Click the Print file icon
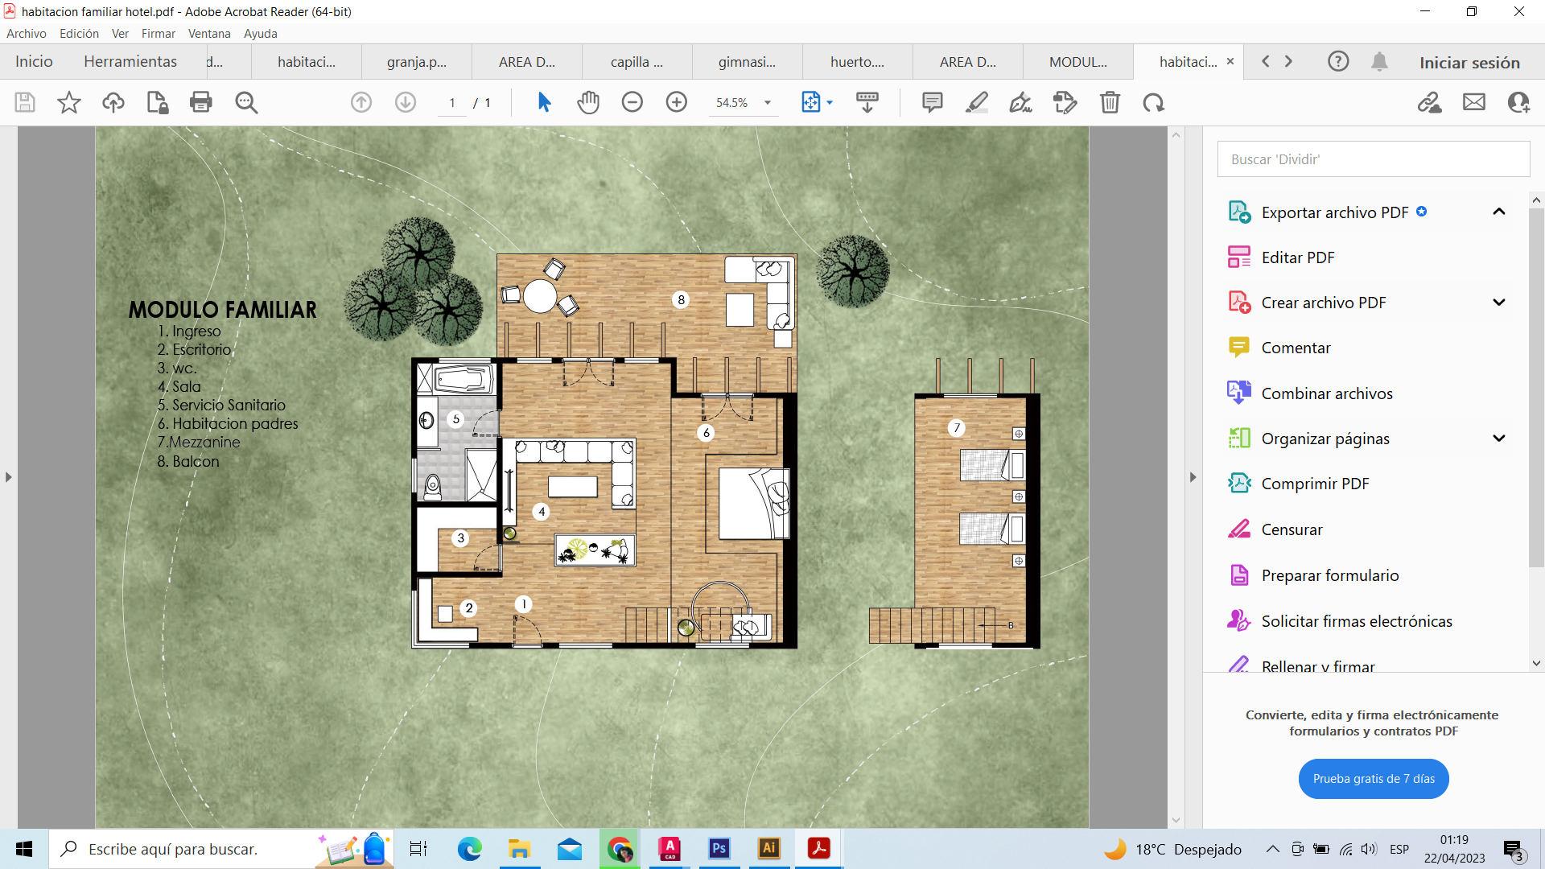Viewport: 1545px width, 869px height. 200,102
